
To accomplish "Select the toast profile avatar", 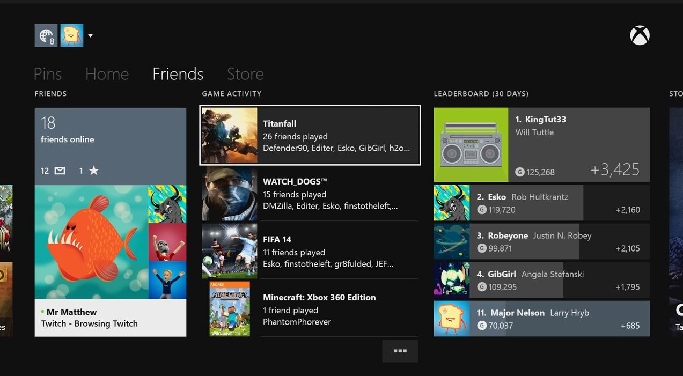I will click(72, 35).
